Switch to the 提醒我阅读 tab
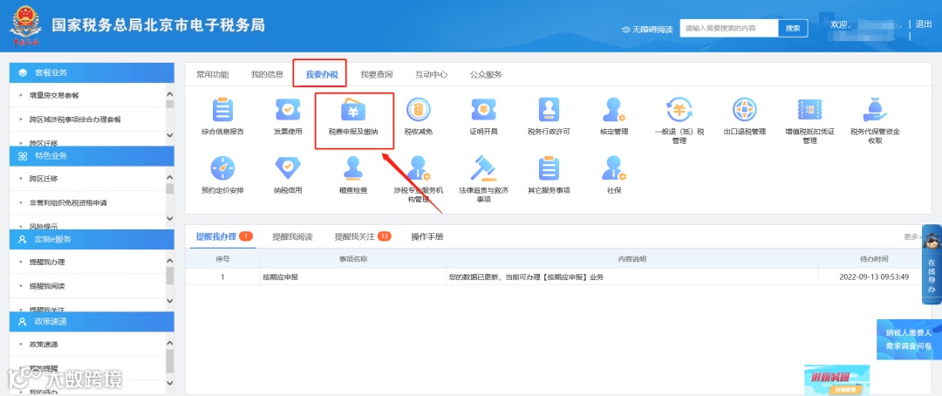Viewport: 942px width, 396px height. [292, 236]
